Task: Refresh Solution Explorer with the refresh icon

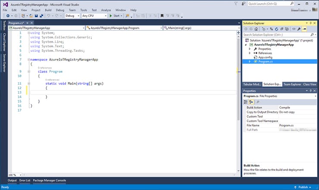Action: (276, 29)
